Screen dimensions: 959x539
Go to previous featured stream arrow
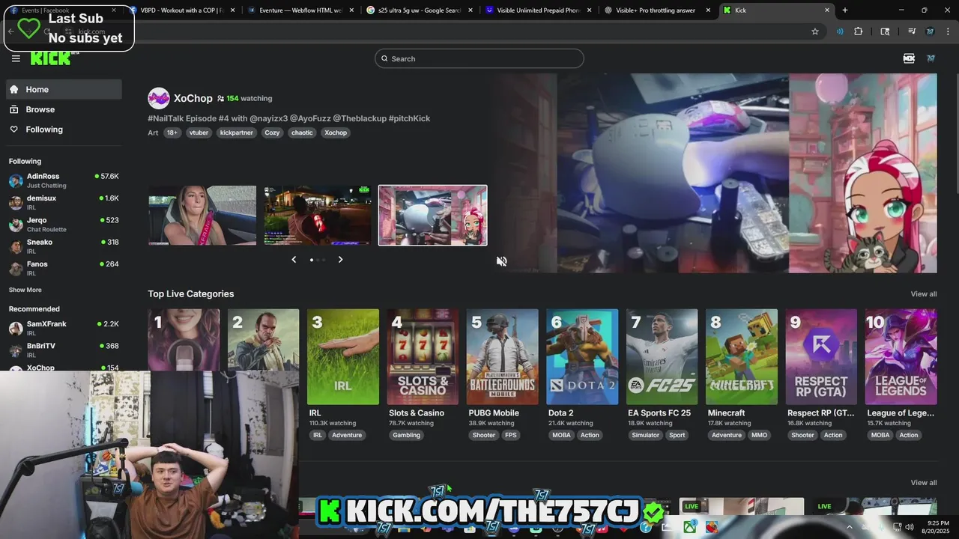point(294,260)
